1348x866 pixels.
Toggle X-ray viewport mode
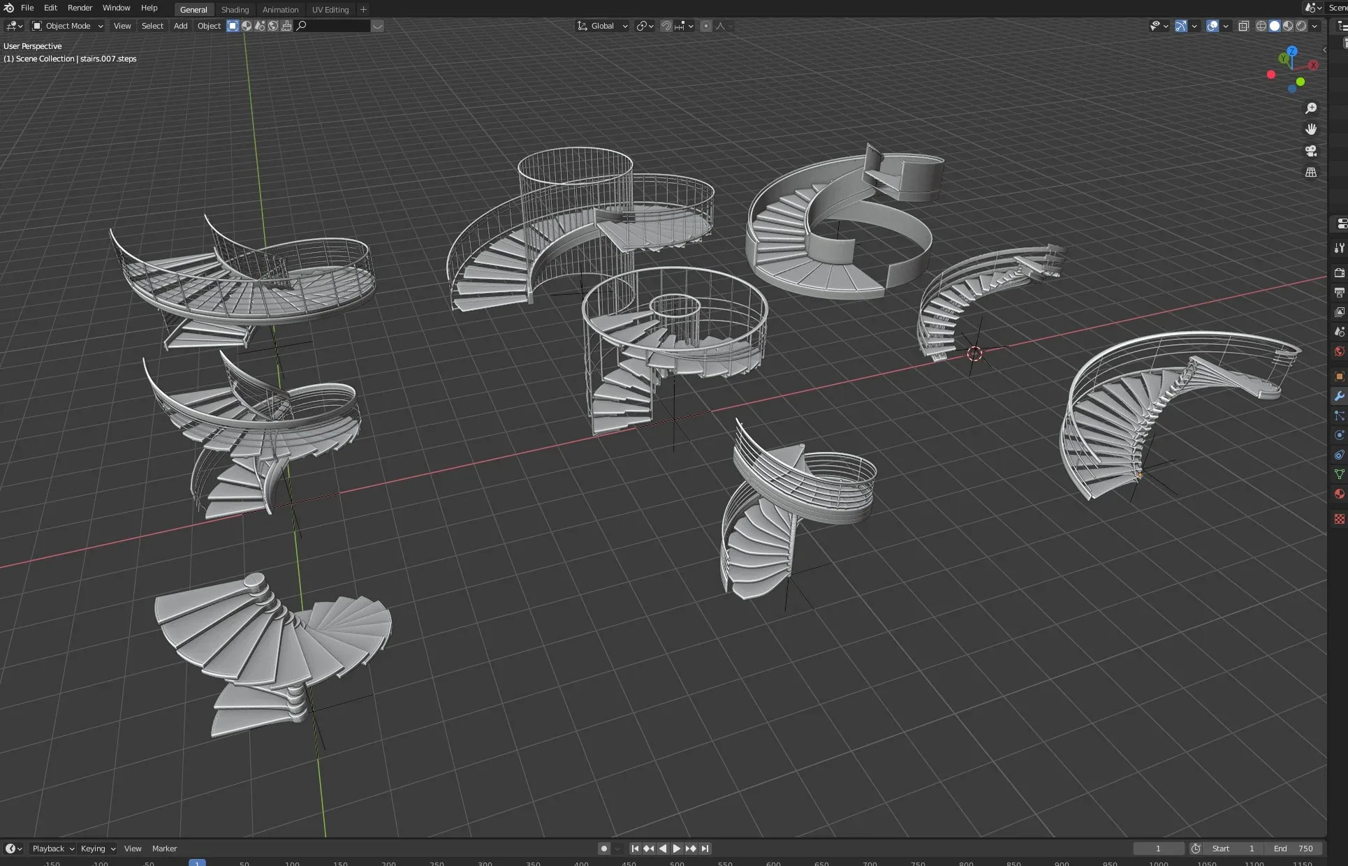pyautogui.click(x=1244, y=26)
